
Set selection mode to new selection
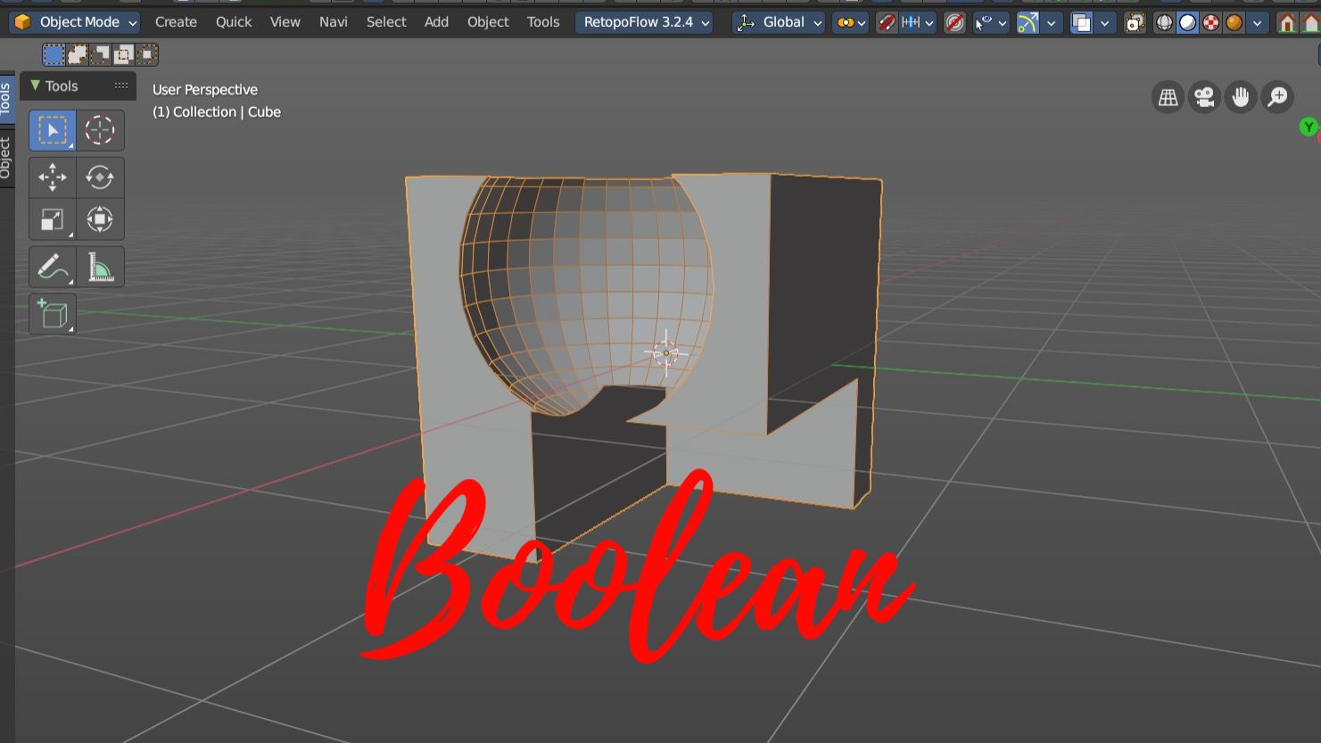tap(54, 55)
